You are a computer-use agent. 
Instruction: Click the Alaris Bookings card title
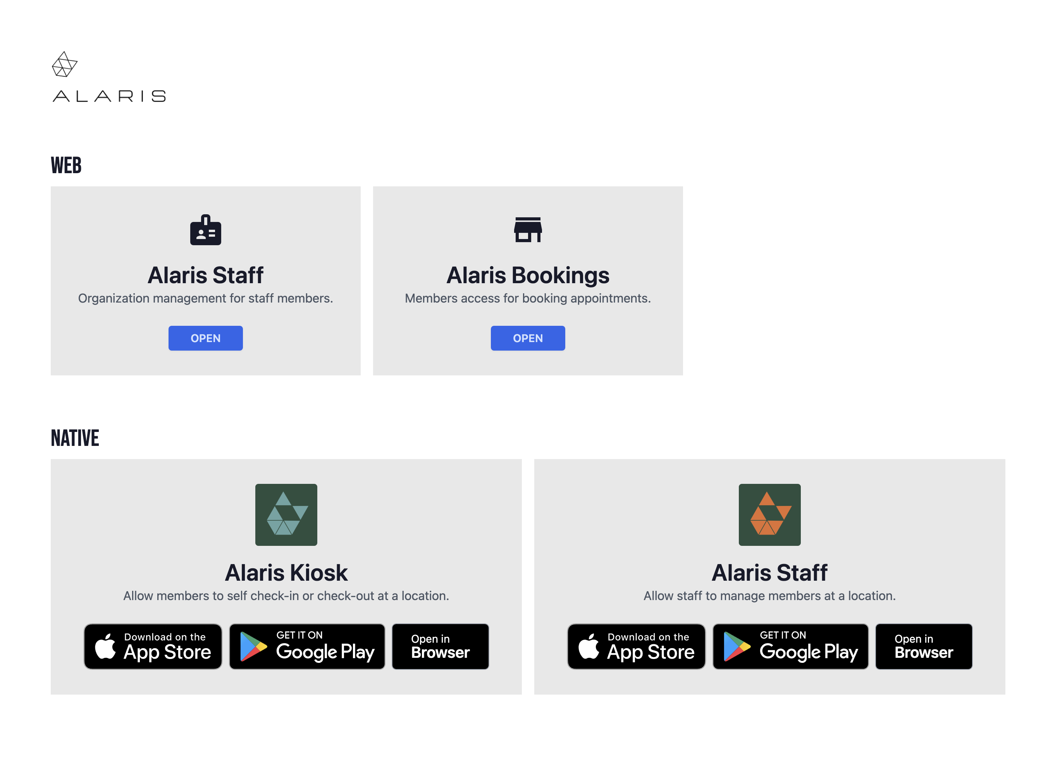tap(528, 275)
